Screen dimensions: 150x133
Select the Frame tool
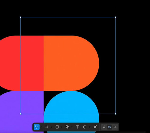(47, 127)
